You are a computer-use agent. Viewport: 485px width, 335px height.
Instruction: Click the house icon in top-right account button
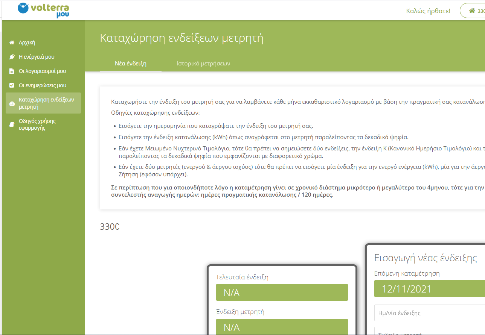tap(472, 11)
